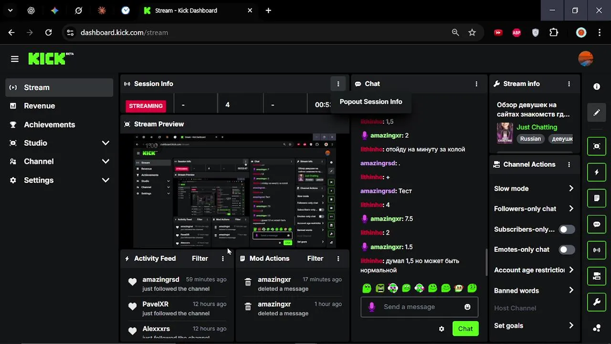Insert the angry green hulk emote
The height and width of the screenshot is (344, 611).
(x=380, y=288)
